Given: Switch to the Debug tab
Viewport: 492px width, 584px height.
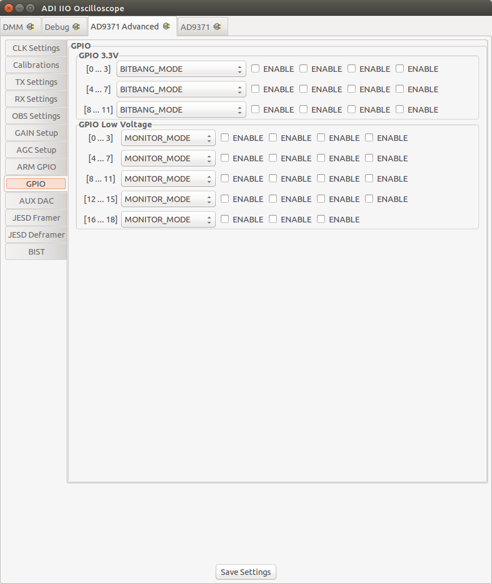Looking at the screenshot, I should (x=59, y=26).
